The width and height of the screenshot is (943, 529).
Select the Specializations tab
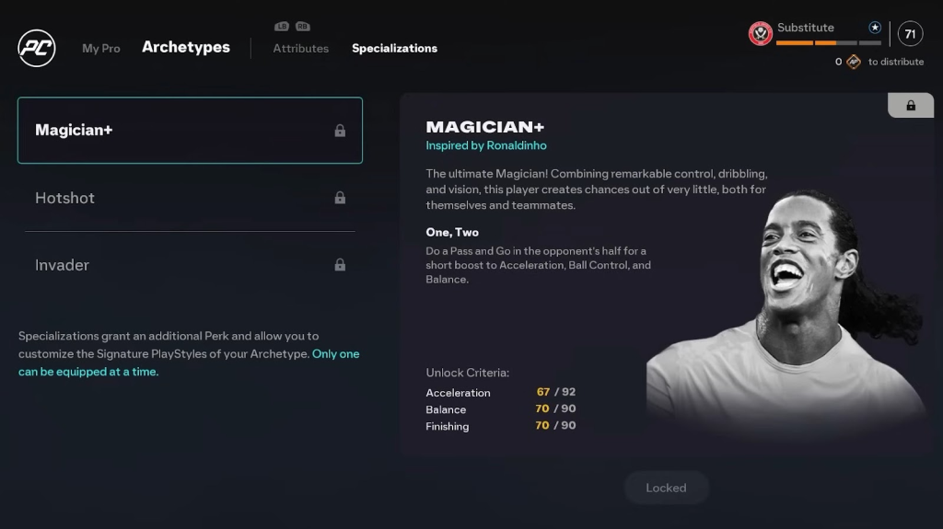394,48
